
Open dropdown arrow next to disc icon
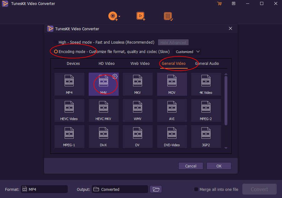click(x=119, y=16)
